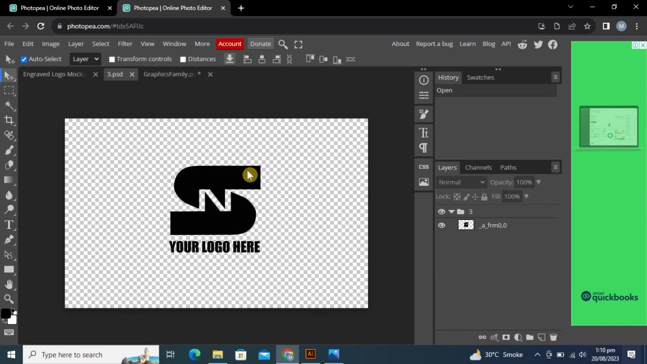Open the File menu

[x=9, y=44]
